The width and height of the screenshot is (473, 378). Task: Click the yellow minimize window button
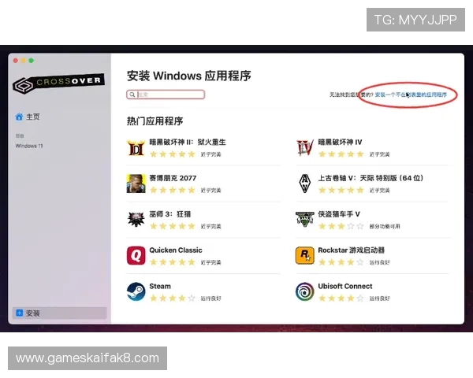click(23, 61)
